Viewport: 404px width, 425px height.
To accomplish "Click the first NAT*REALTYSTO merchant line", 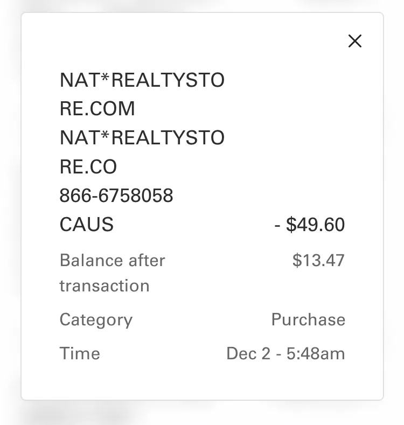I will [x=142, y=80].
